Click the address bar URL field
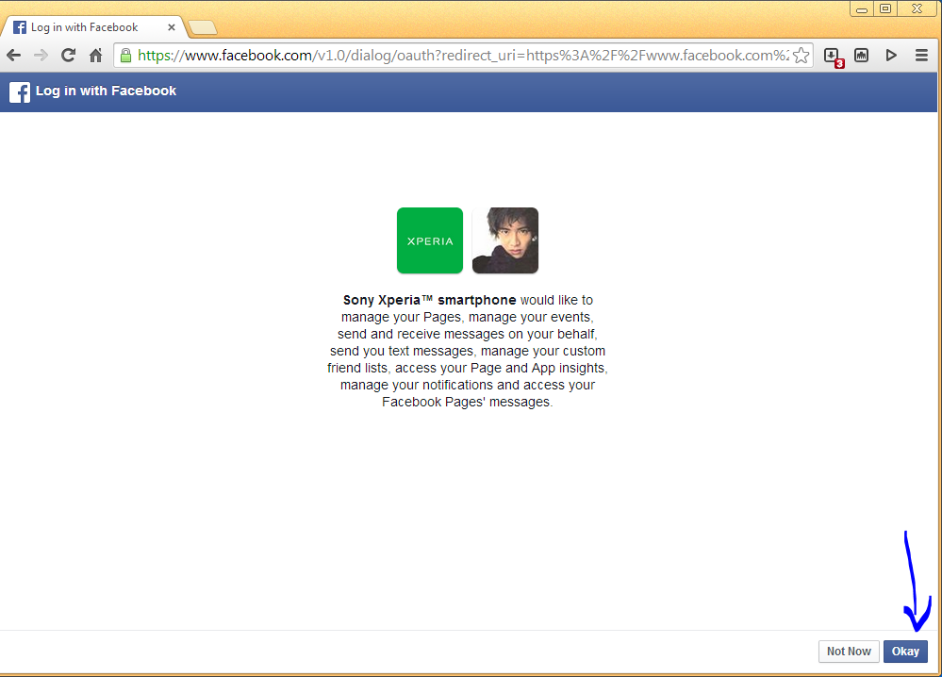The width and height of the screenshot is (942, 677). coord(463,56)
